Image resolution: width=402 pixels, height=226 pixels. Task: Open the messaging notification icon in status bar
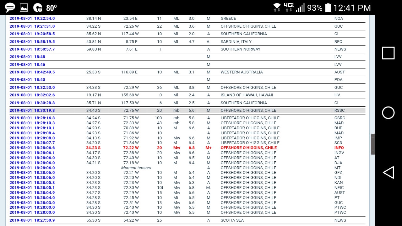point(10,8)
